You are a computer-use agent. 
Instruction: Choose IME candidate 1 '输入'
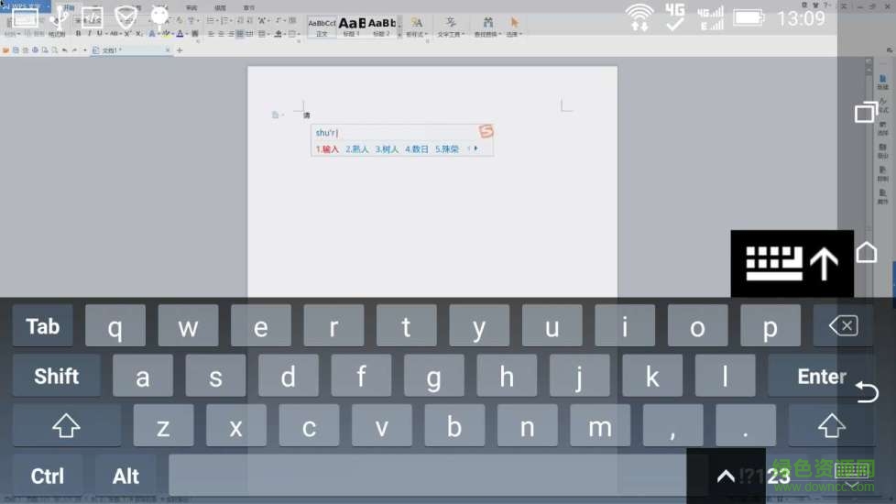tap(327, 149)
